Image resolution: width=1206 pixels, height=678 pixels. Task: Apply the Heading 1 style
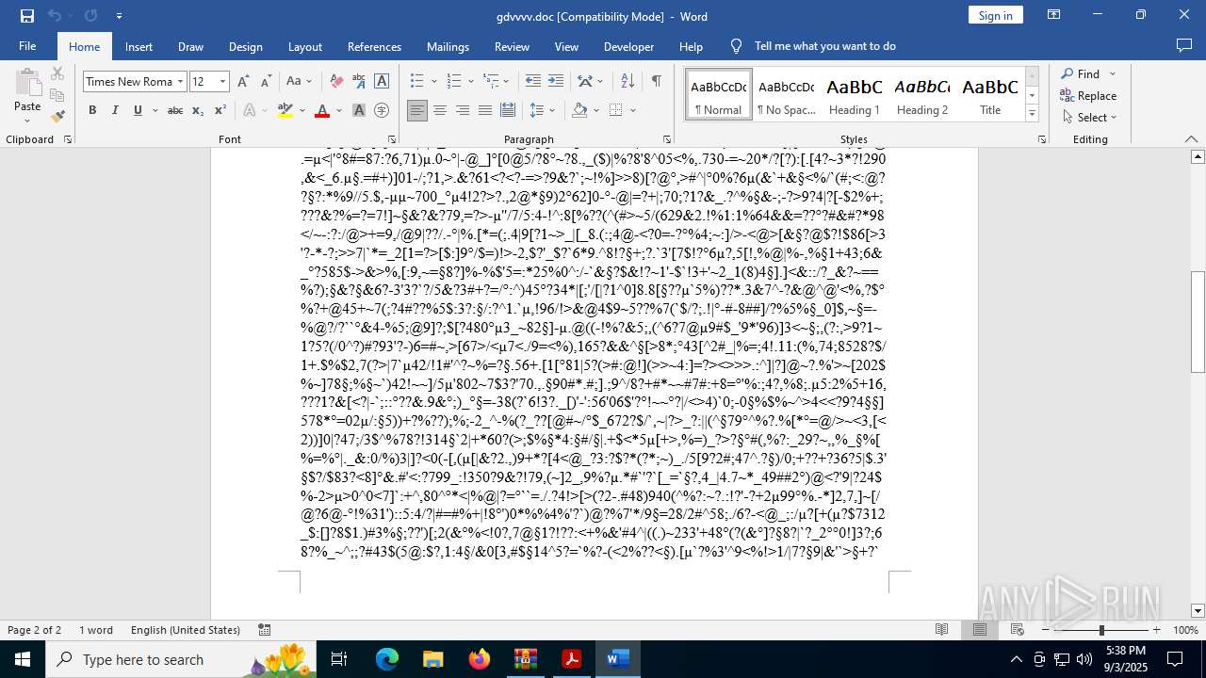coord(855,95)
